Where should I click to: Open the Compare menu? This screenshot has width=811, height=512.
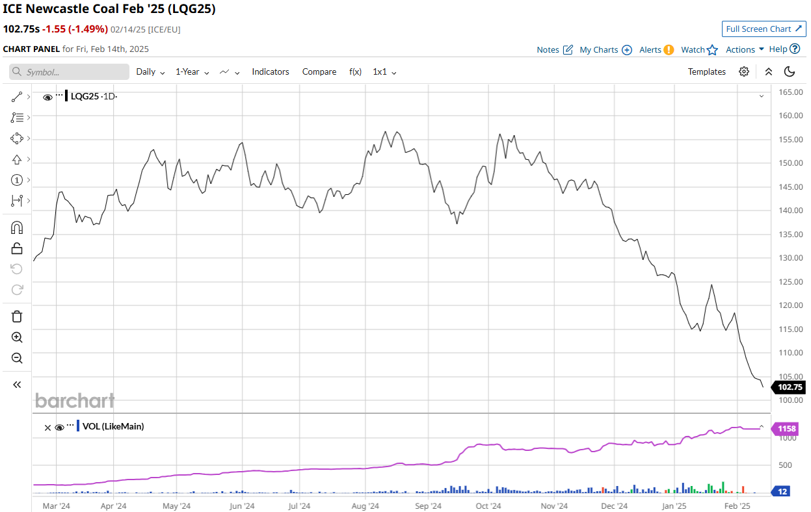click(319, 71)
